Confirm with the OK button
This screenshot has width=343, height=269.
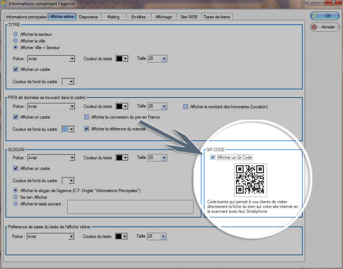325,16
